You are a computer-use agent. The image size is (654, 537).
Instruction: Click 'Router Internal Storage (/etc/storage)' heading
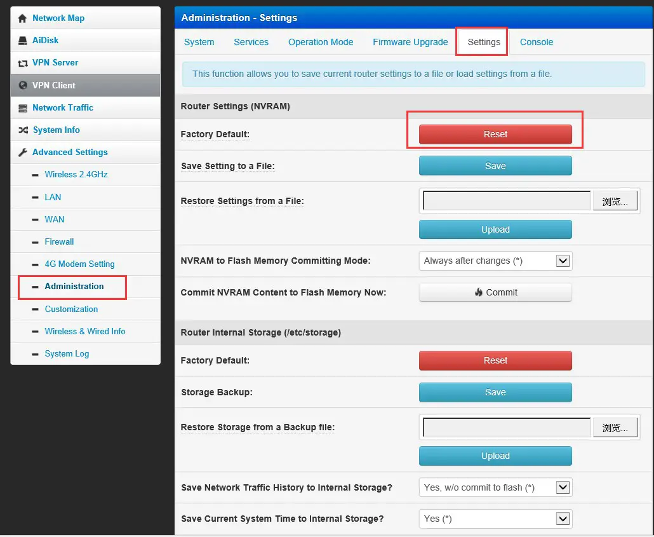tap(261, 333)
